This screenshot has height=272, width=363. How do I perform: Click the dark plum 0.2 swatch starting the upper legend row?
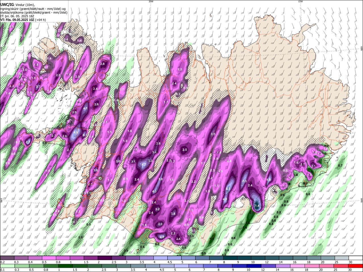7,258
